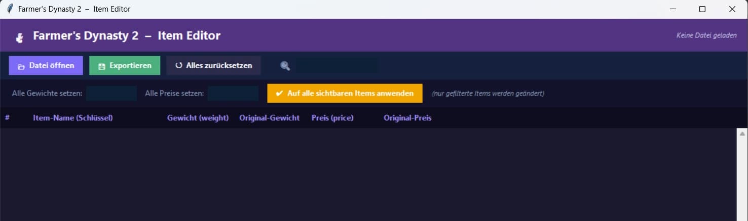Image resolution: width=748 pixels, height=221 pixels.
Task: Click the Original-Gewicht column header
Action: 270,118
